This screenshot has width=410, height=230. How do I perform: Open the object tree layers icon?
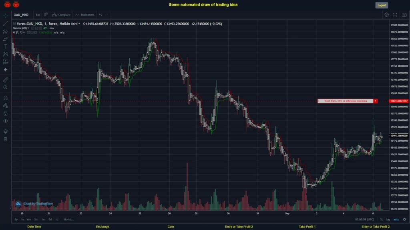point(6,131)
